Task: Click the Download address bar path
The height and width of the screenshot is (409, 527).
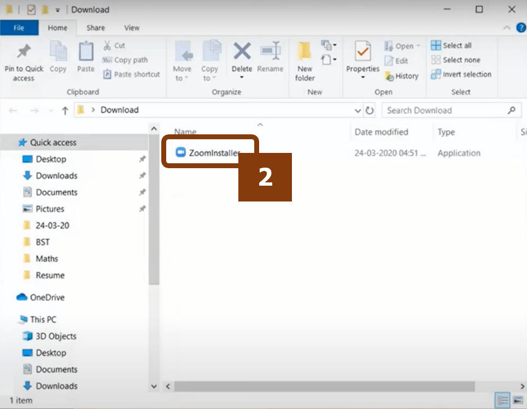Action: pyautogui.click(x=119, y=110)
